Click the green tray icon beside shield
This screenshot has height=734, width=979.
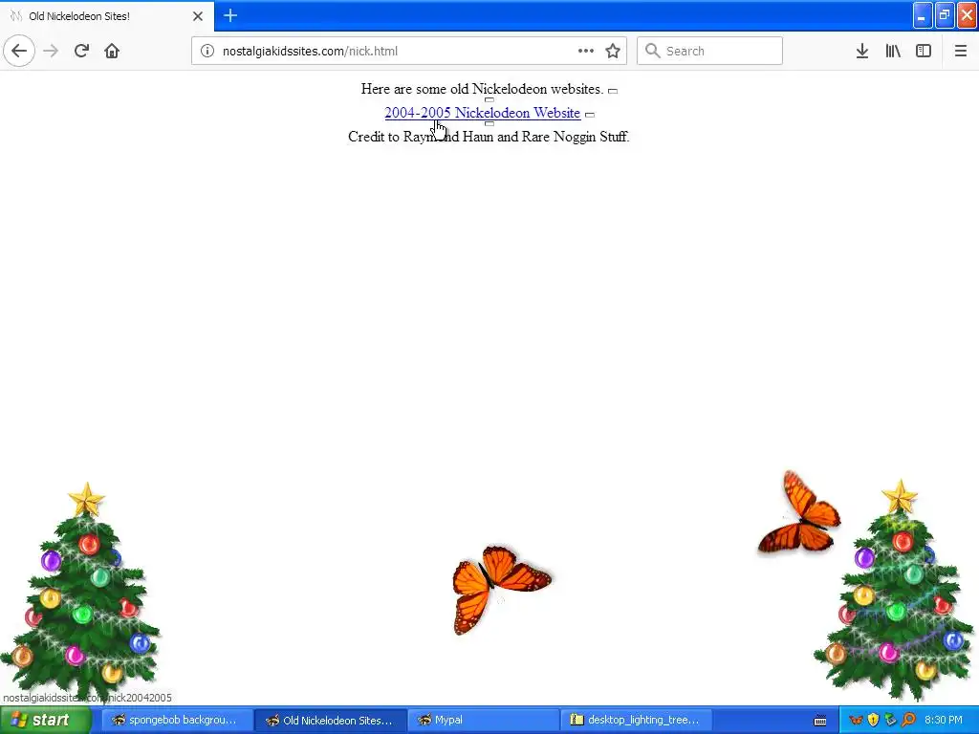890,720
